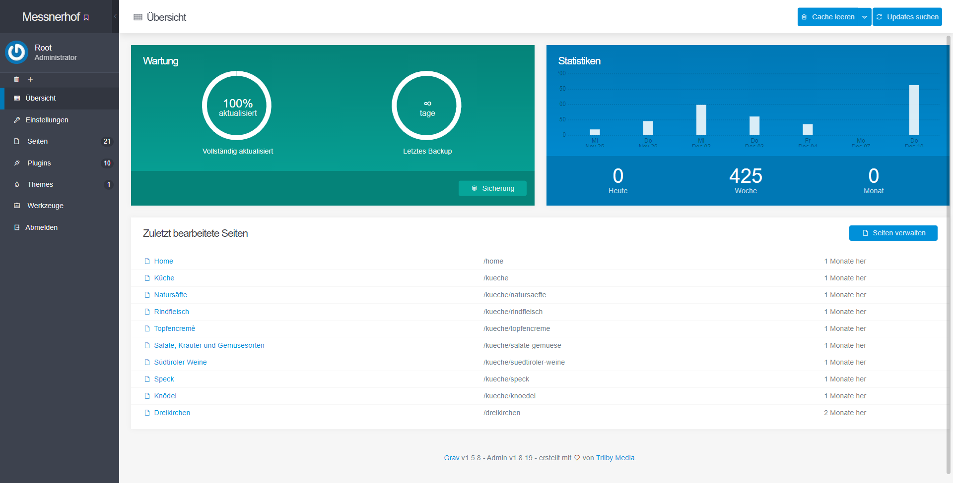Click the trash icon in sidebar quick tray
This screenshot has width=953, height=483.
click(16, 79)
